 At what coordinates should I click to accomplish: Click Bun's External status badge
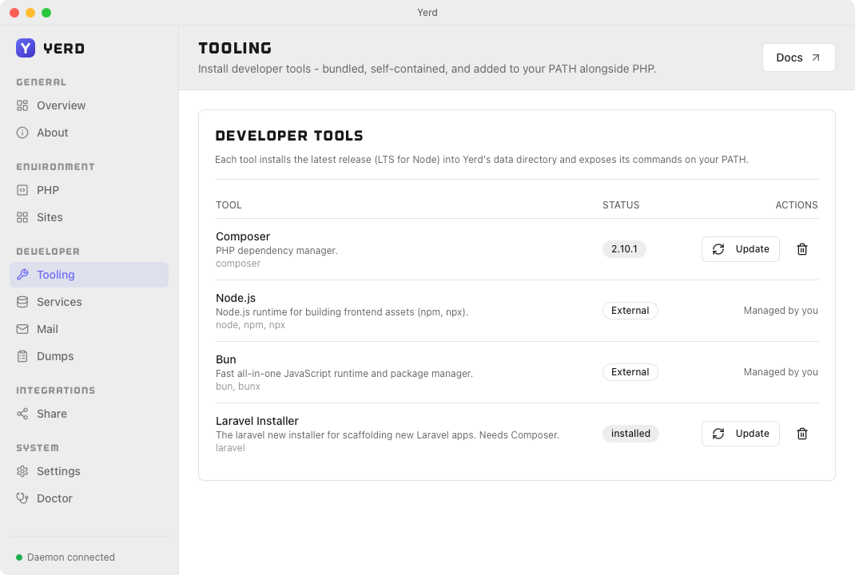pos(630,372)
